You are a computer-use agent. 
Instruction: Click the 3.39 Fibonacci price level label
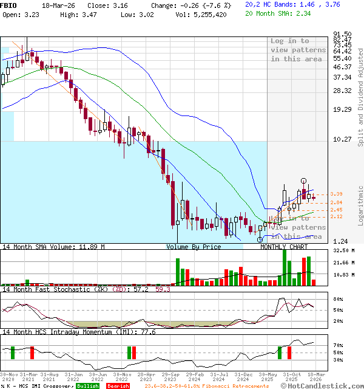point(336,194)
